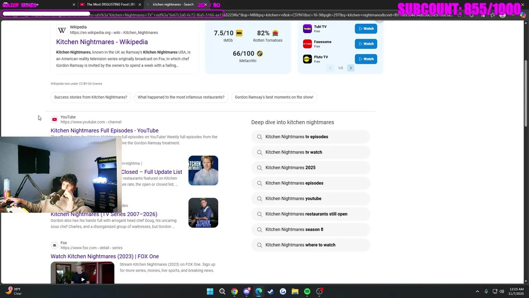This screenshot has height=298, width=529.
Task: Click the Fawesome logo icon
Action: click(x=307, y=44)
